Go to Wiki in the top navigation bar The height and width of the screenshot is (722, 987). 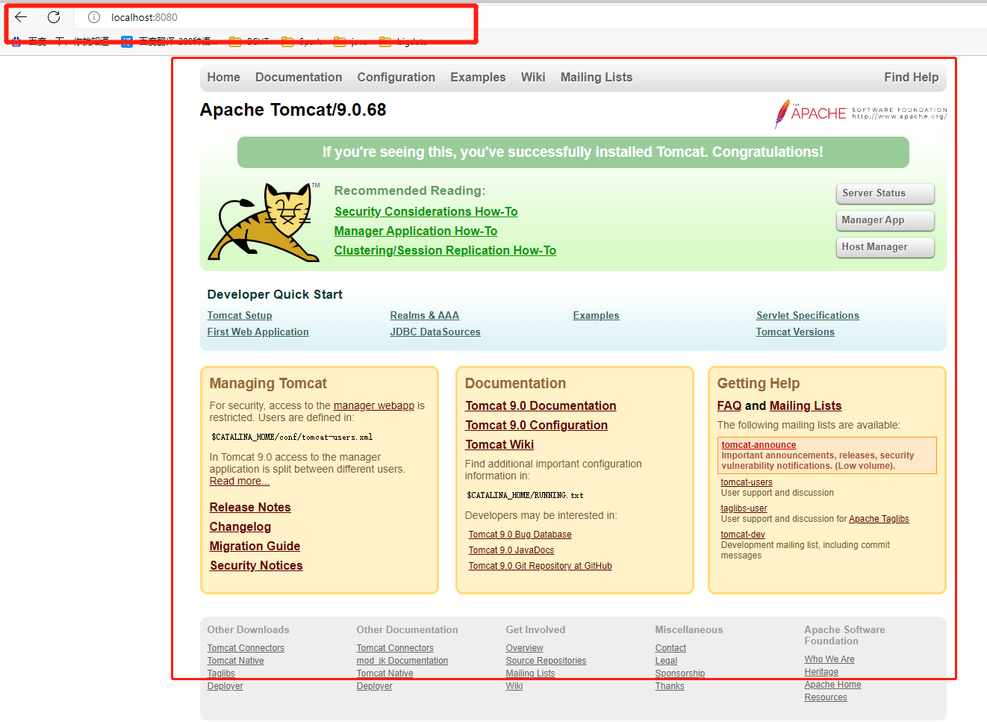[533, 77]
